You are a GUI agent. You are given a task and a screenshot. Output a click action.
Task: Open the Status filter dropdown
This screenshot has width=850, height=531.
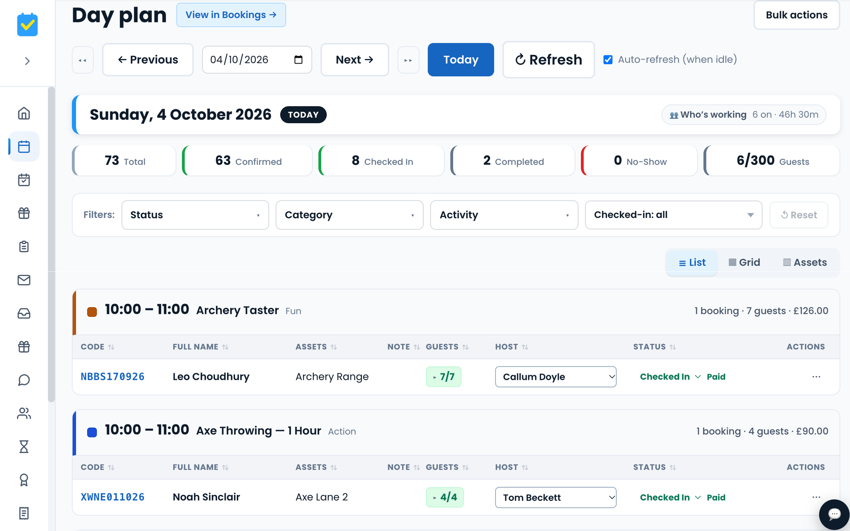[195, 215]
